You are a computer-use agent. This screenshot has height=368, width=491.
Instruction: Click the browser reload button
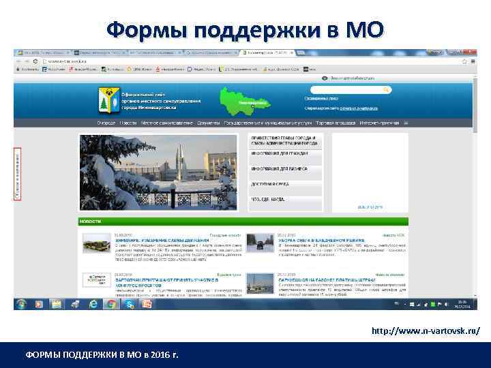coord(35,61)
